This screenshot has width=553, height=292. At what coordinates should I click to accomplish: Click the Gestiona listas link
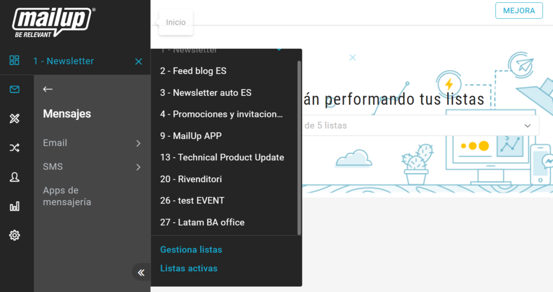coord(191,250)
